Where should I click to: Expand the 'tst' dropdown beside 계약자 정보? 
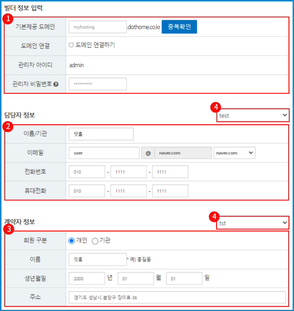(253, 223)
